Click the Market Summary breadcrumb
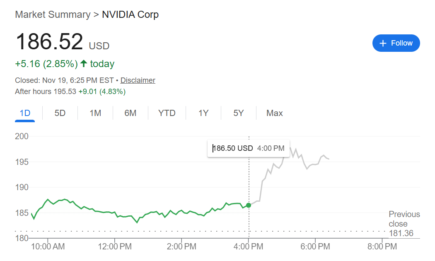This screenshot has height=261, width=435. [x=53, y=15]
